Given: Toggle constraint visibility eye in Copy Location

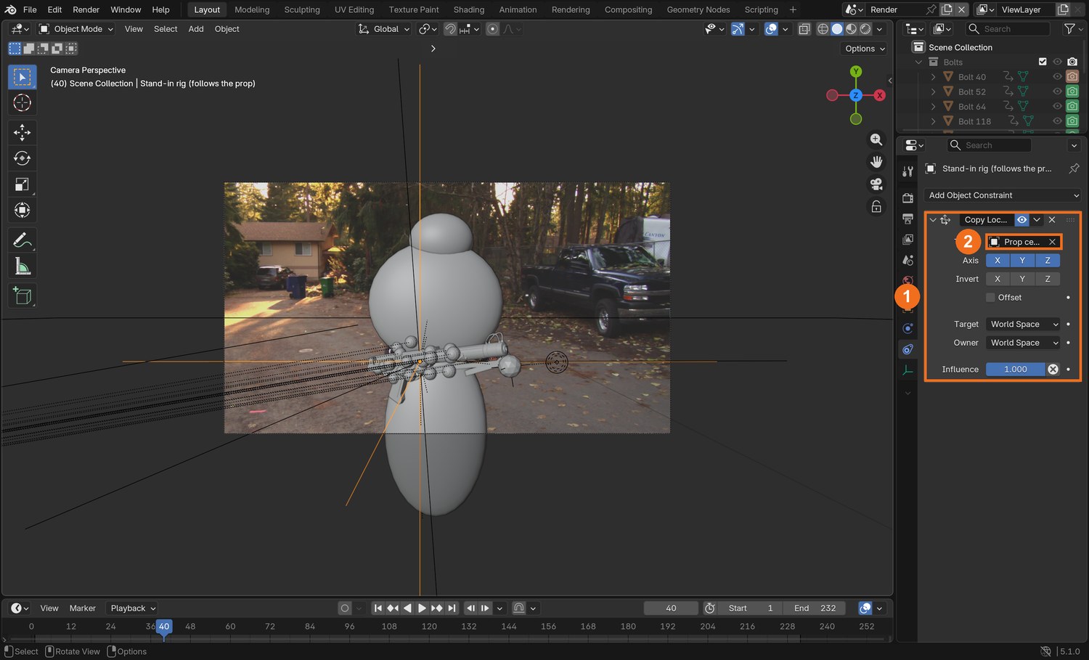Looking at the screenshot, I should coord(1021,220).
